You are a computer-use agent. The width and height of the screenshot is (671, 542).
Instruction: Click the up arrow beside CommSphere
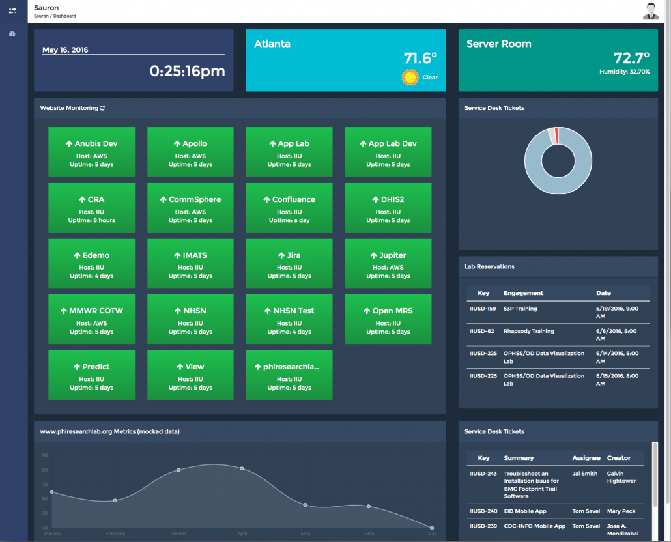[x=163, y=199]
